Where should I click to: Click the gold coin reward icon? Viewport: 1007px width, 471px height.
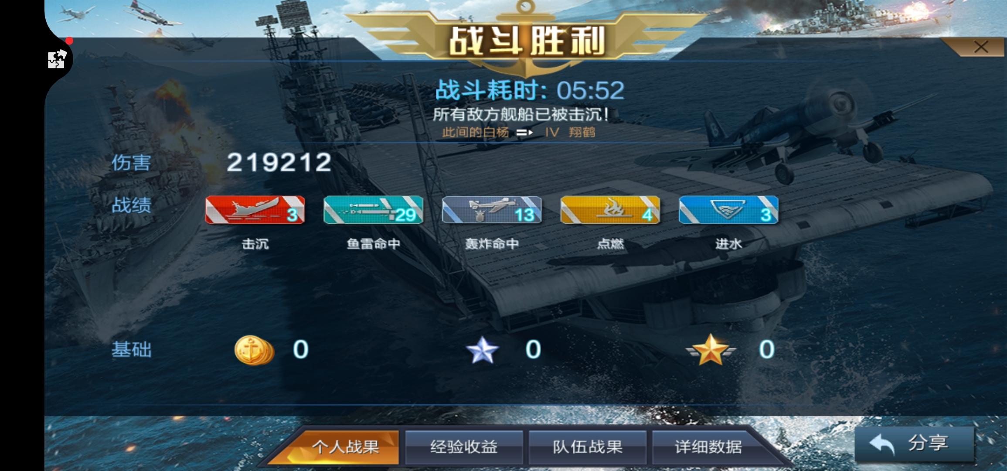tap(254, 350)
